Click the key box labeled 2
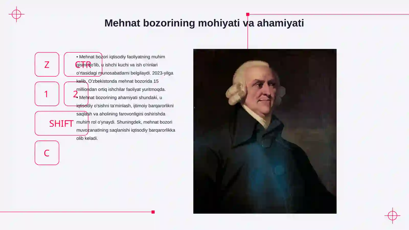This screenshot has width=409, height=230. tap(76, 94)
